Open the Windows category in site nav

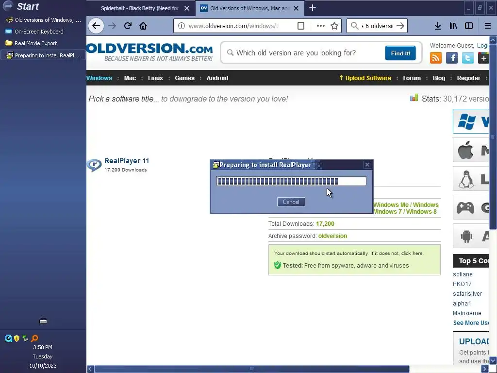point(99,78)
